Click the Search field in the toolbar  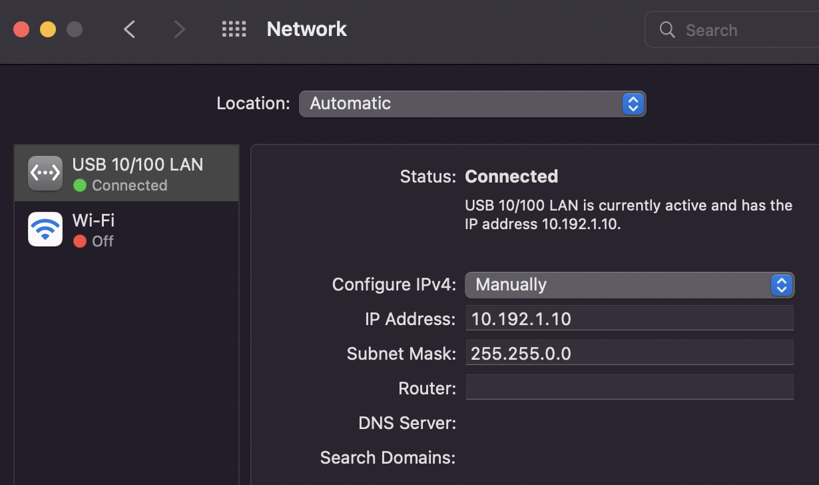click(732, 30)
